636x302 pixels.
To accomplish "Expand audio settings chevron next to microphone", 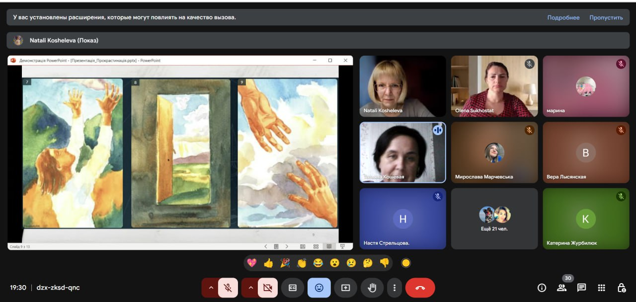I will point(211,288).
